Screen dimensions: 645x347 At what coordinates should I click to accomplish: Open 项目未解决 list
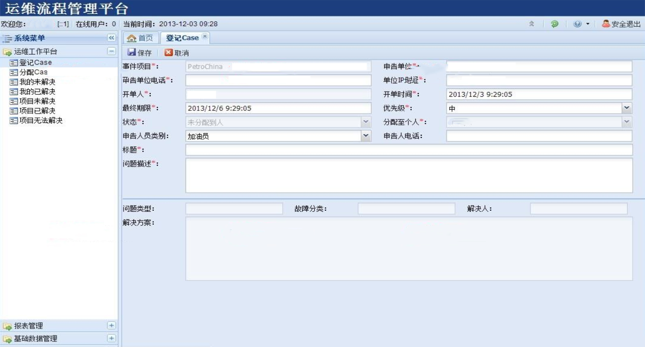(37, 101)
